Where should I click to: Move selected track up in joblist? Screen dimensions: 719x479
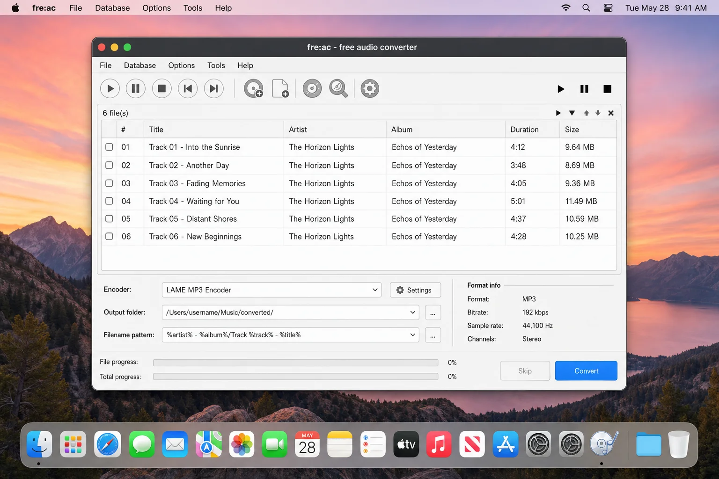[x=587, y=113]
